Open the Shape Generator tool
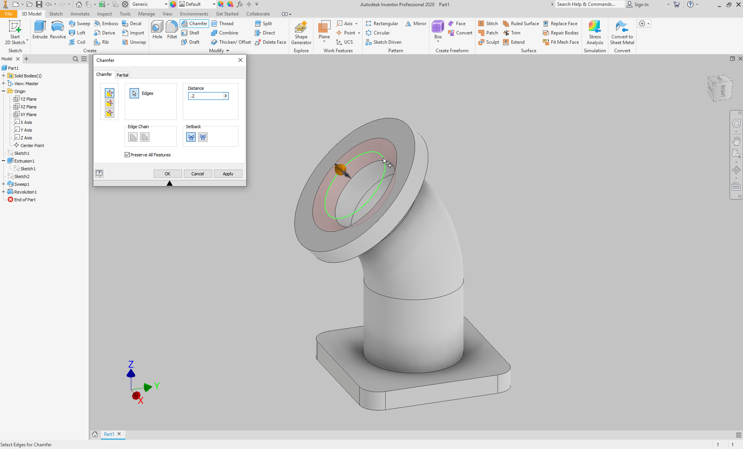Viewport: 743px width, 449px height. [301, 33]
